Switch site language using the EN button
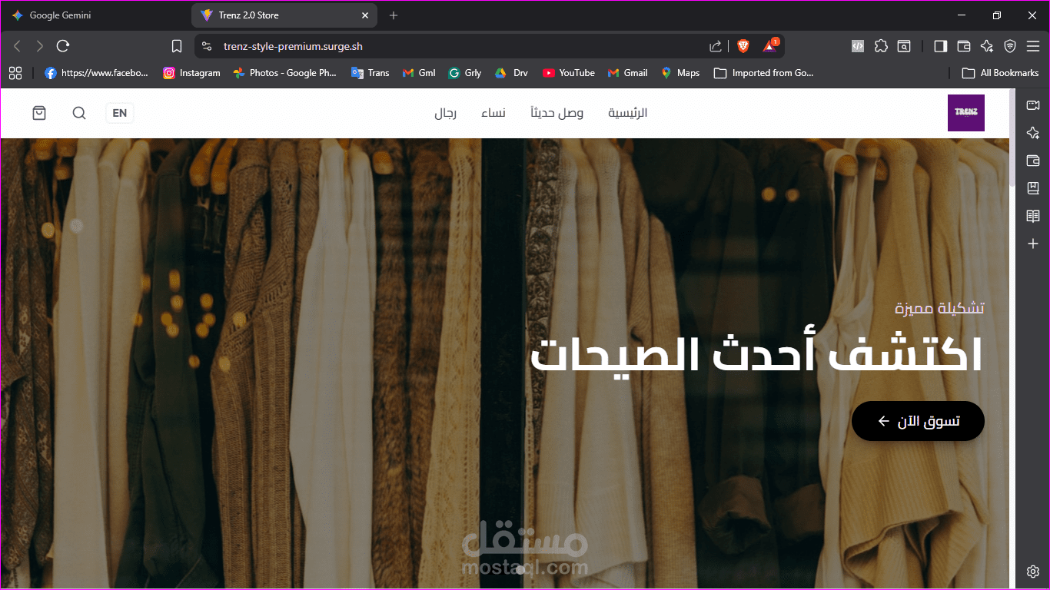The height and width of the screenshot is (590, 1050). click(119, 113)
